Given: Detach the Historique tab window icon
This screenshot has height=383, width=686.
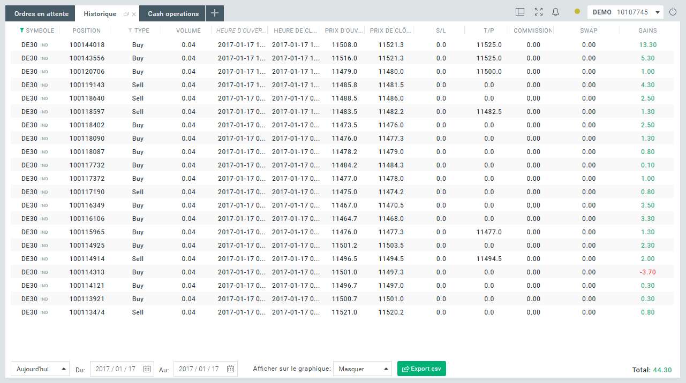Looking at the screenshot, I should [x=126, y=14].
